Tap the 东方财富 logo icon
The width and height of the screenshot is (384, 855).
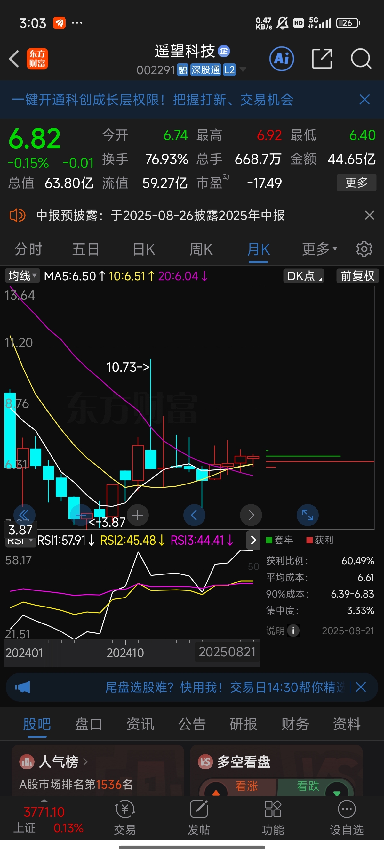point(37,59)
